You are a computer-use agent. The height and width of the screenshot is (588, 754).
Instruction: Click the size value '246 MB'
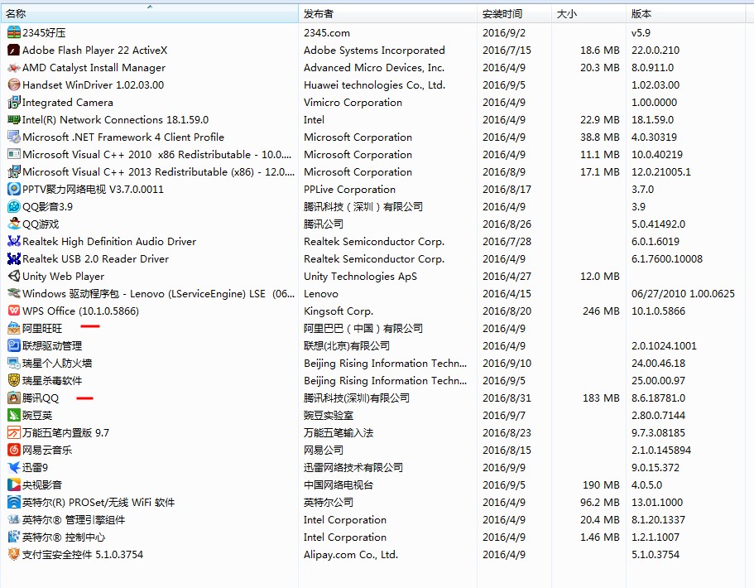(601, 311)
